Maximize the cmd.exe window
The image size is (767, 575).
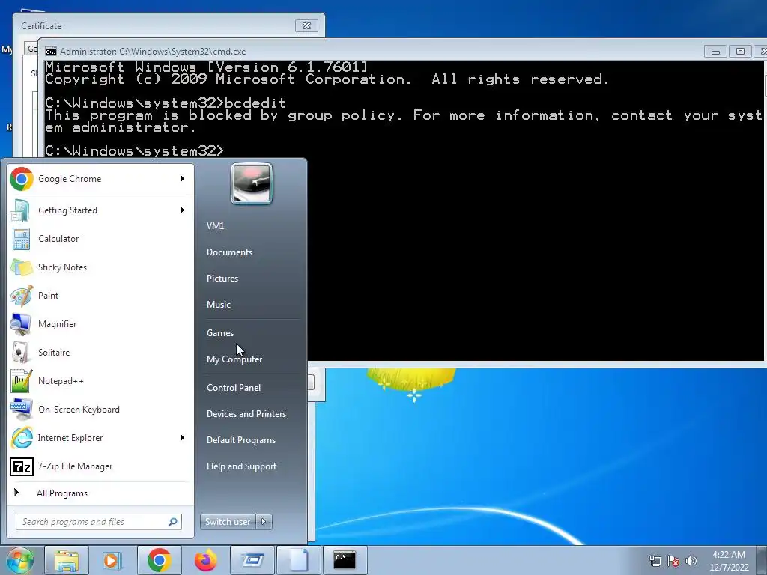(x=740, y=52)
